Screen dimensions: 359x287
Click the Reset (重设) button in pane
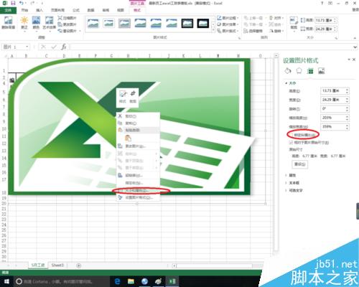(x=299, y=164)
